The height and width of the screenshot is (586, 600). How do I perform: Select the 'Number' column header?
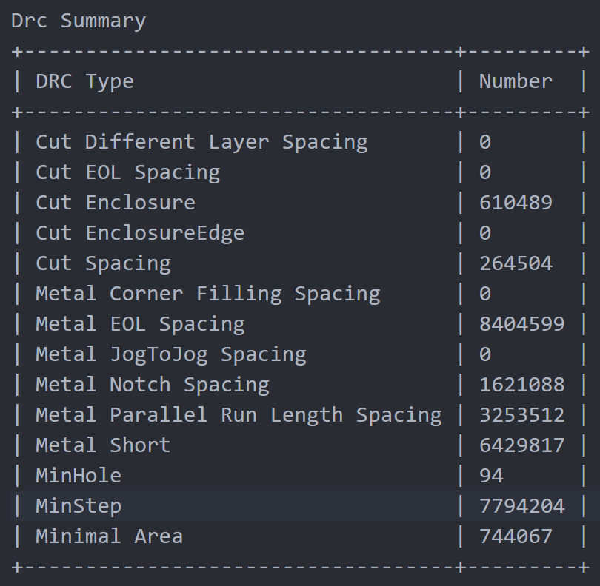point(516,81)
